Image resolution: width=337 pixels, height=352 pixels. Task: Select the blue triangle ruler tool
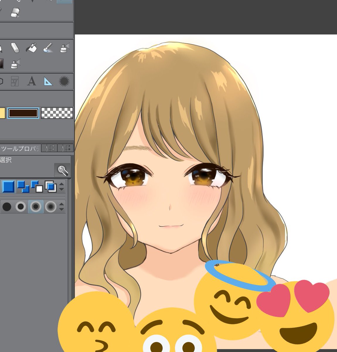click(x=48, y=81)
